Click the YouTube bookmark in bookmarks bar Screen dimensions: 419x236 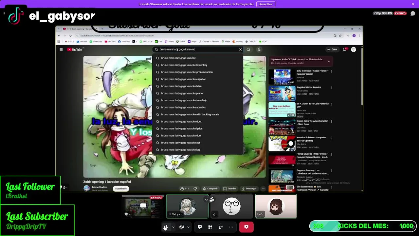[110, 42]
